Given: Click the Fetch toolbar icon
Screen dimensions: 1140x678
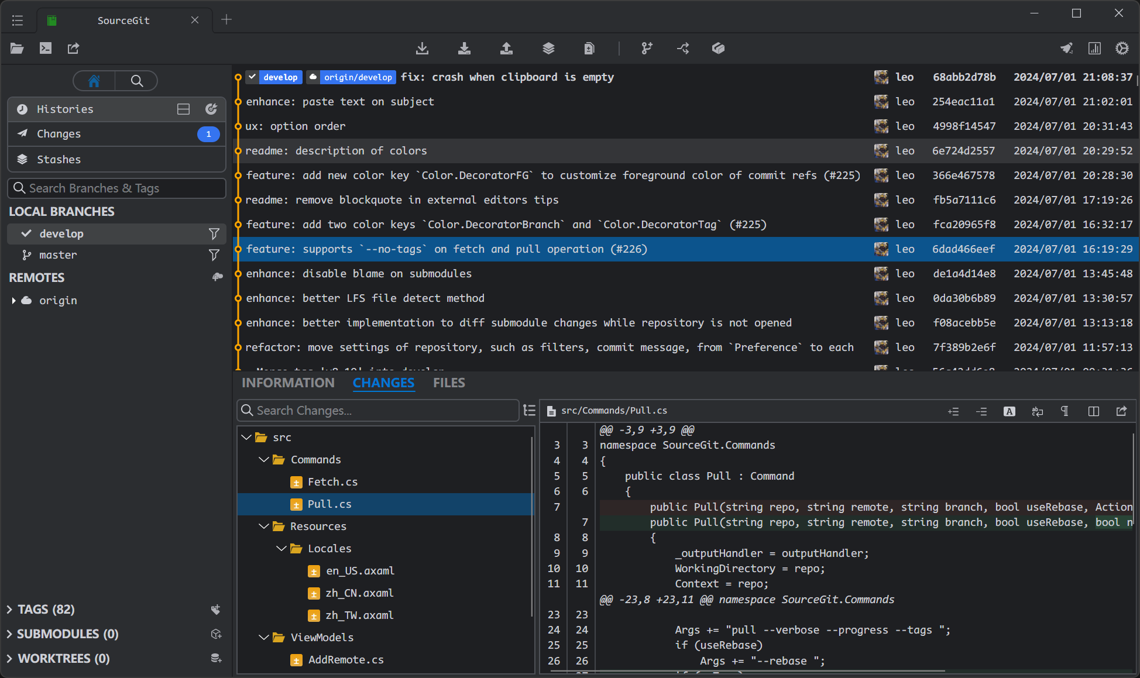Looking at the screenshot, I should click(x=422, y=49).
